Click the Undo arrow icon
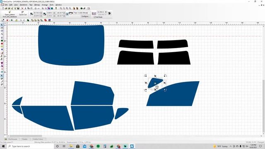The height and width of the screenshot is (149, 265). [39, 8]
